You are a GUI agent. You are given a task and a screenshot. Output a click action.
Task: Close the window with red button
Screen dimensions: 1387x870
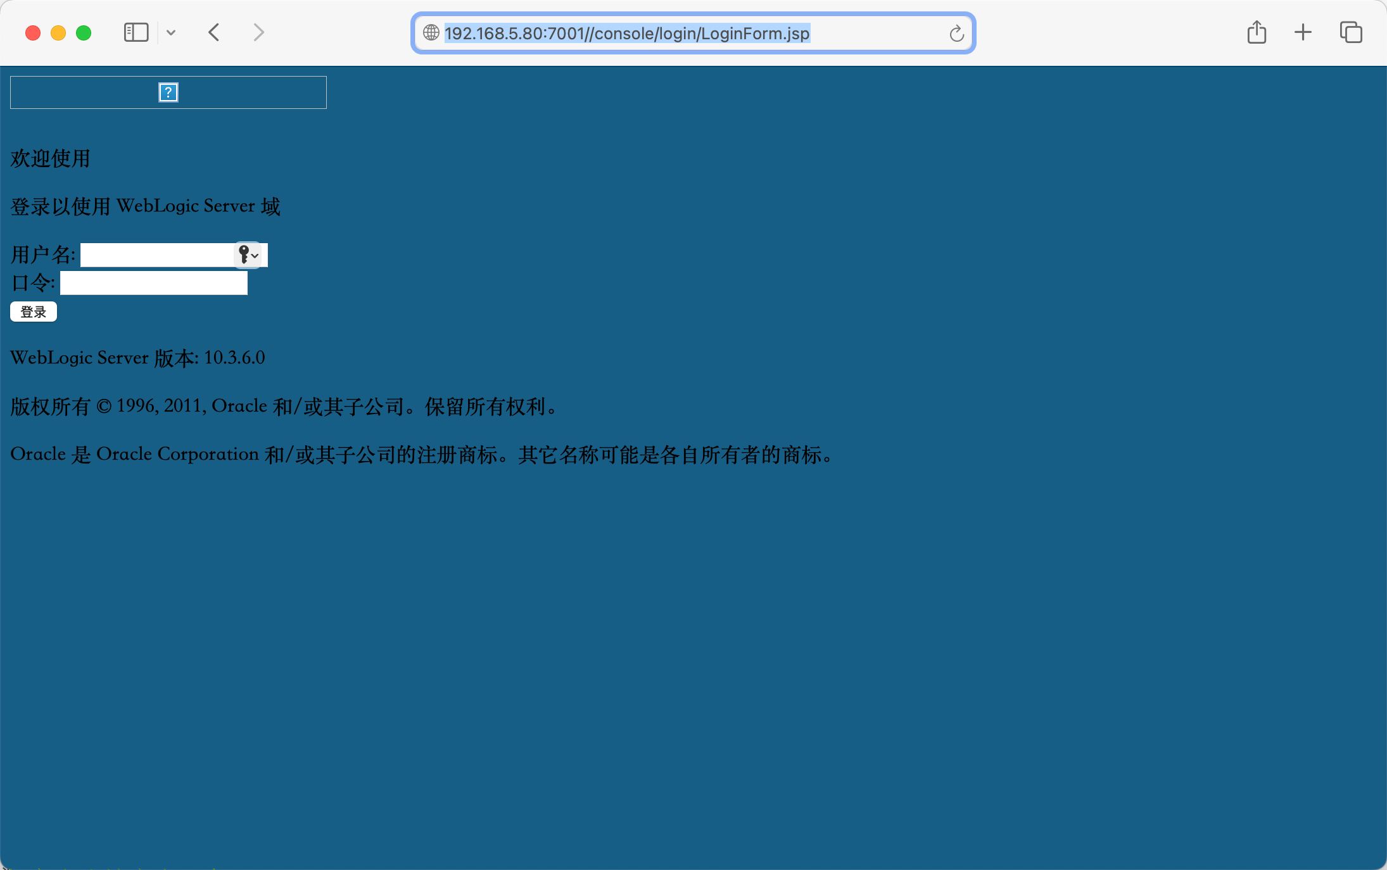click(x=33, y=33)
